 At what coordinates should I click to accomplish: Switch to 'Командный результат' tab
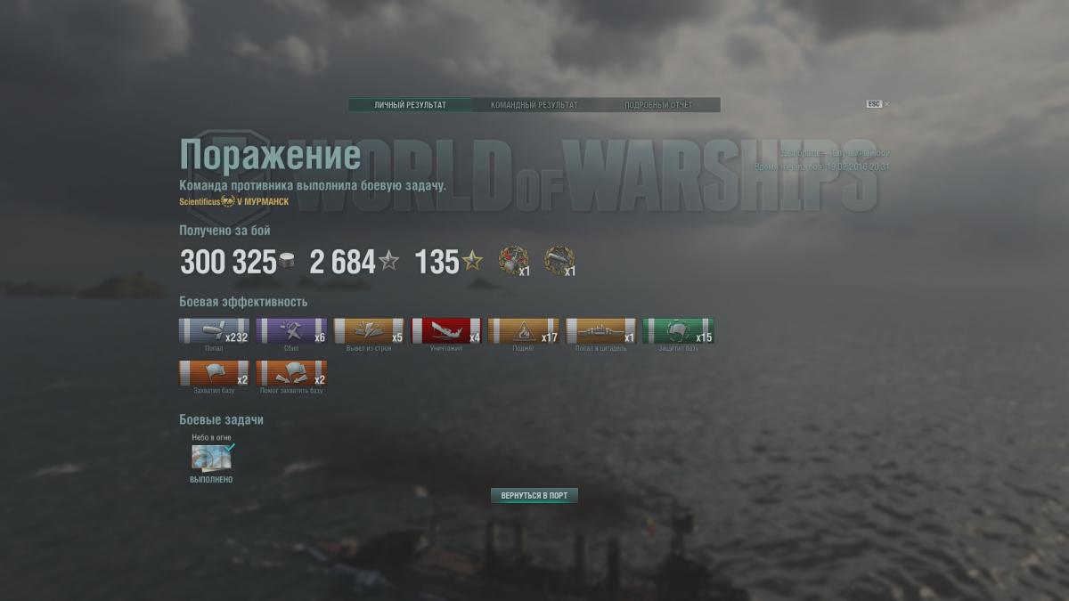(534, 105)
